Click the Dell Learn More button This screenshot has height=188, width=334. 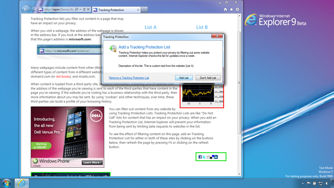pos(92,163)
